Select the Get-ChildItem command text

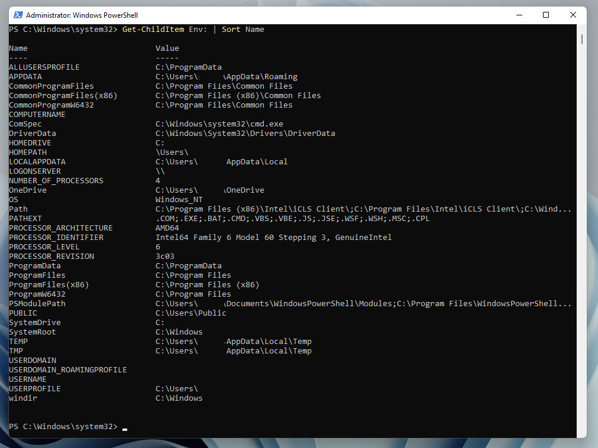(x=153, y=29)
